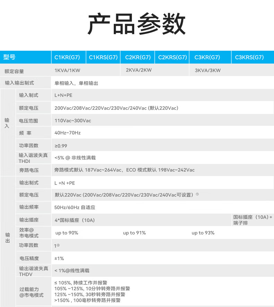Click the 型号 header cell
The image size is (274, 307).
10,58
